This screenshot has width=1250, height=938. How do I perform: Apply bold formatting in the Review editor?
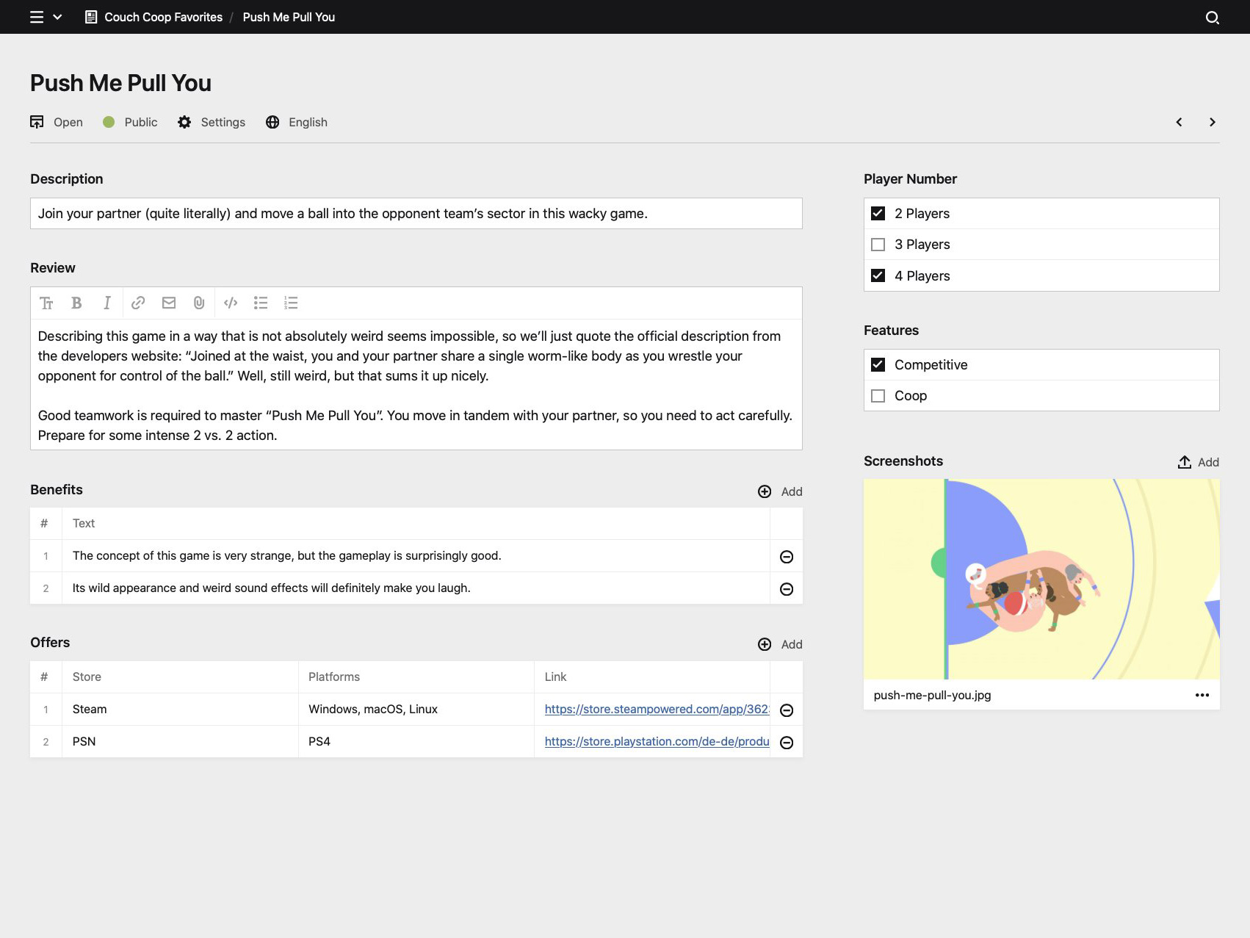click(76, 303)
